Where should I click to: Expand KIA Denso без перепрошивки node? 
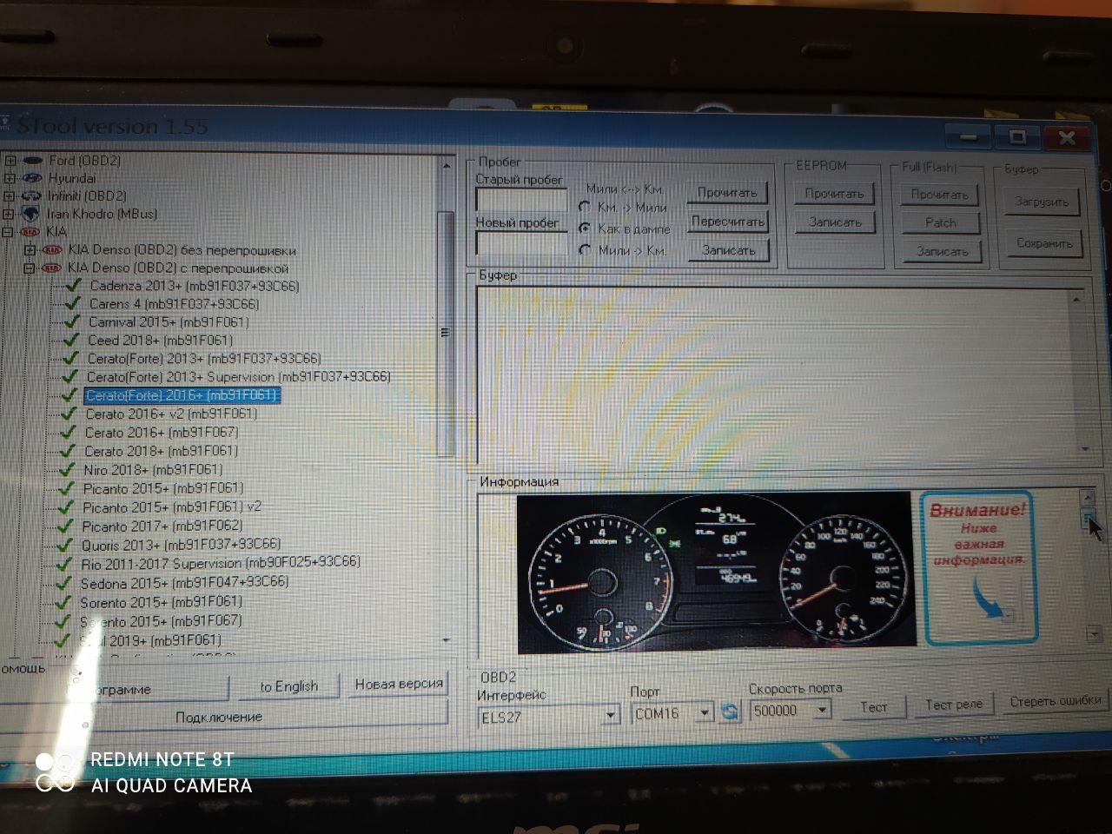point(30,250)
